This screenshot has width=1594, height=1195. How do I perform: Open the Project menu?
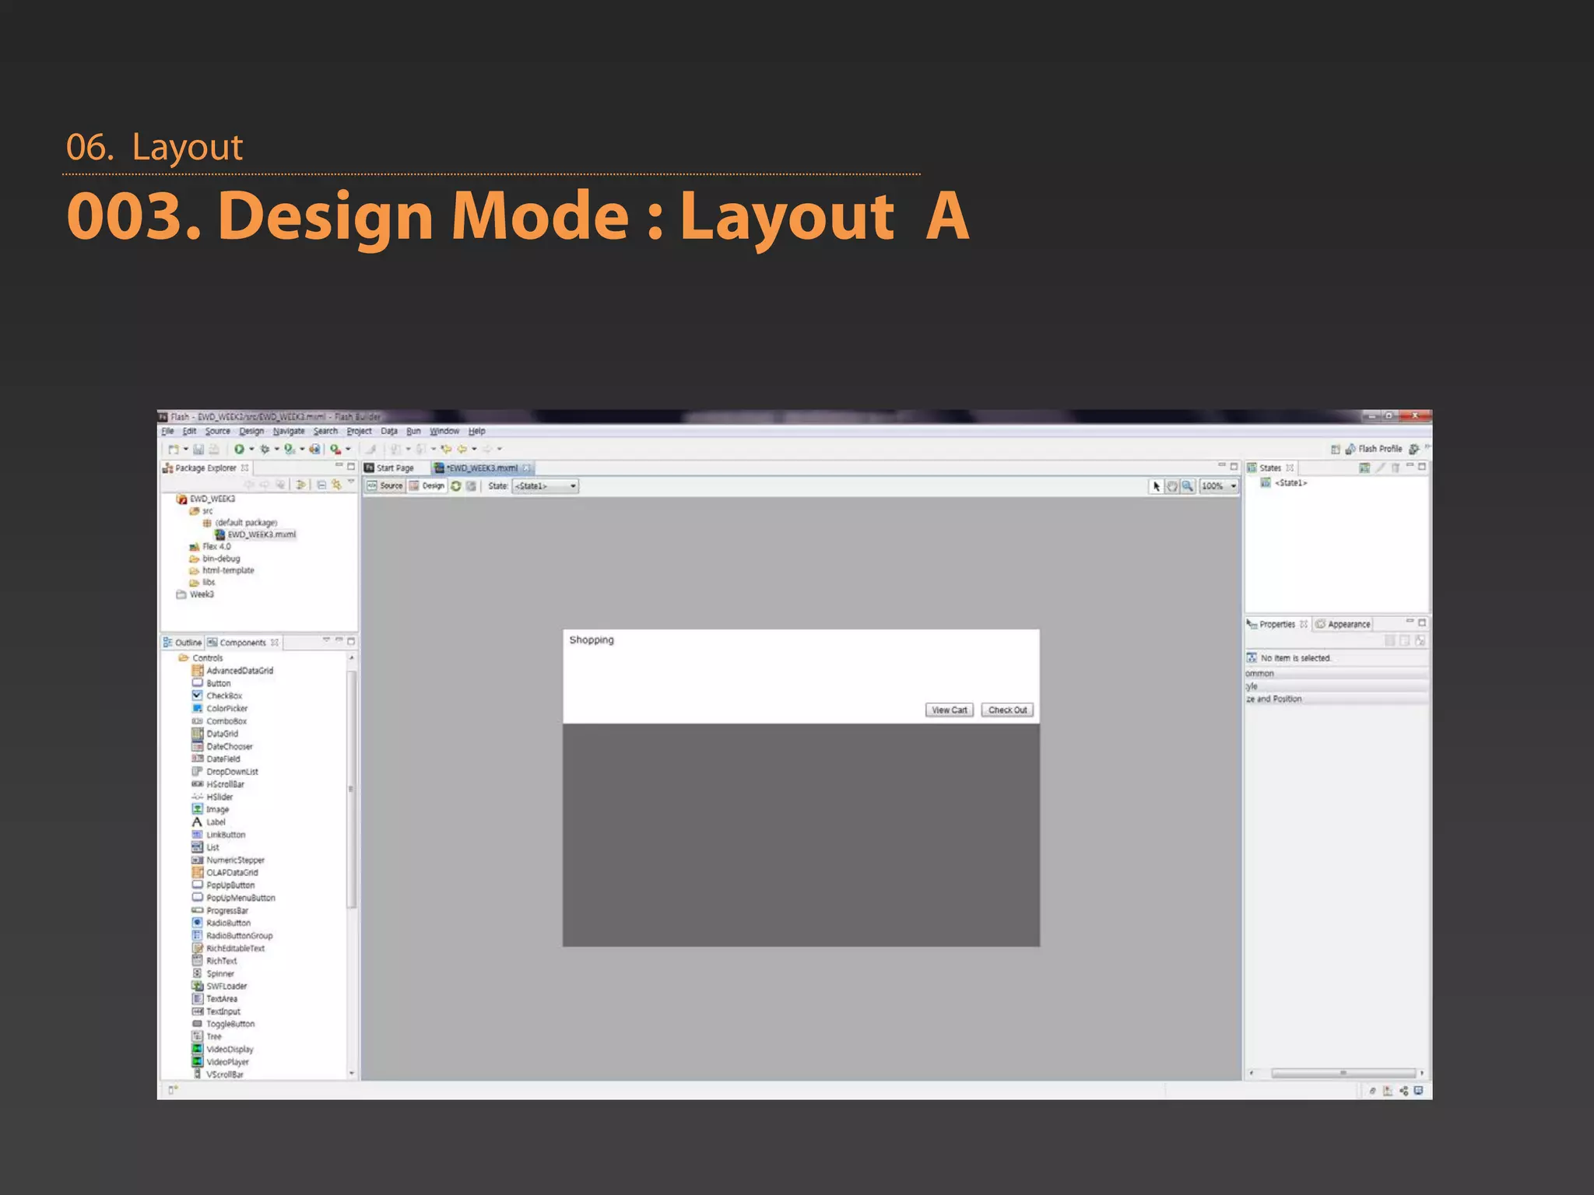pos(359,431)
